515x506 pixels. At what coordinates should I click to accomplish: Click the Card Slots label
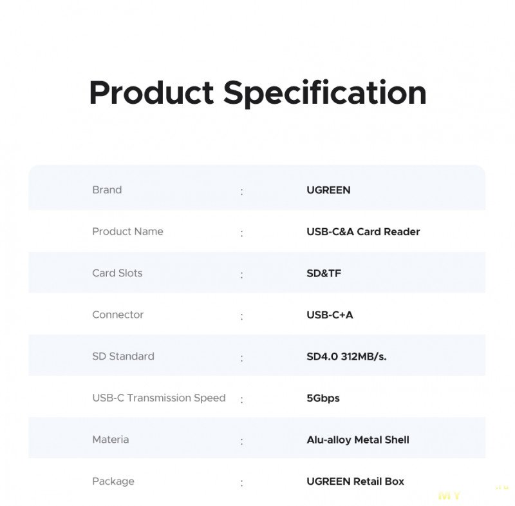(x=117, y=273)
